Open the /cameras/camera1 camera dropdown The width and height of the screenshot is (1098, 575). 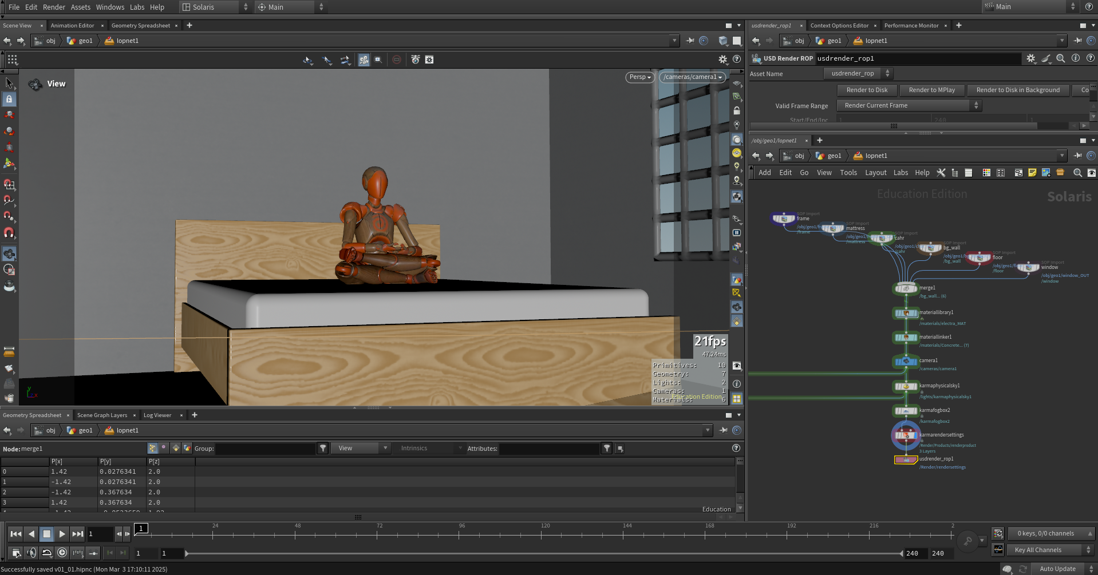(x=693, y=77)
